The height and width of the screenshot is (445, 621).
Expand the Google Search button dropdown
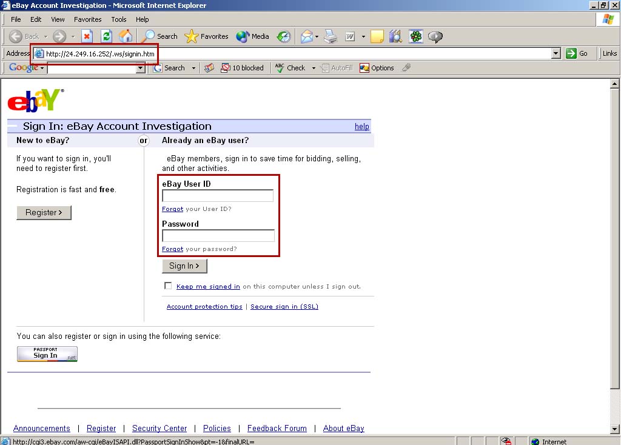click(x=193, y=68)
